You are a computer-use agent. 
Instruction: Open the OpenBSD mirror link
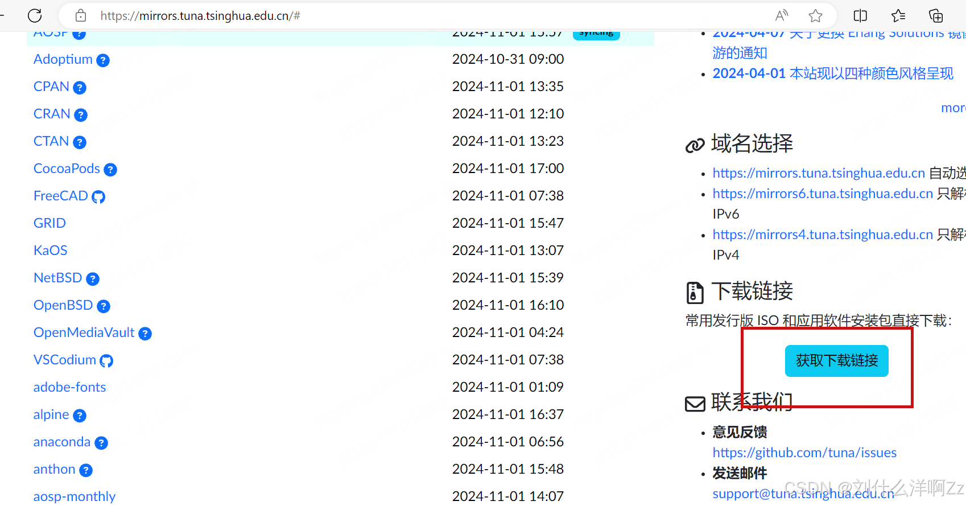[x=63, y=305]
